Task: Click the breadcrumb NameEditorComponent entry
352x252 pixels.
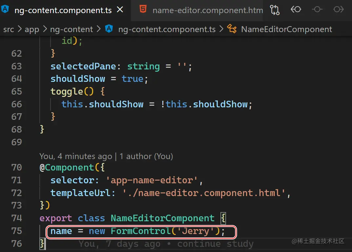Action: pos(286,29)
